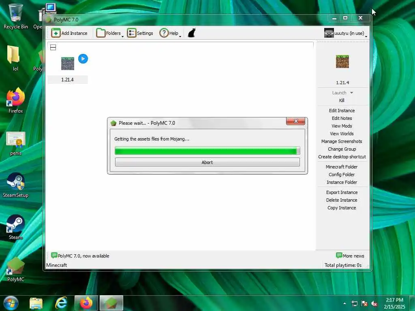Click the PolyMC taskbar button
The height and width of the screenshot is (311, 415).
111,303
